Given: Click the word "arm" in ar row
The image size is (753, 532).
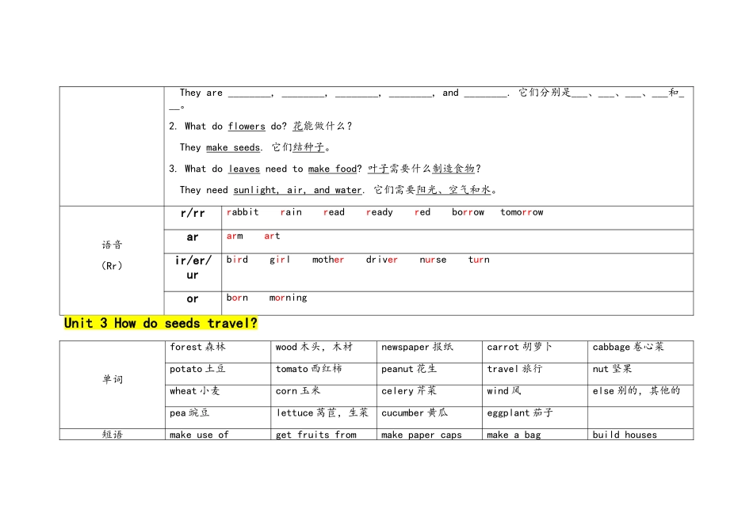Looking at the screenshot, I should 235,236.
